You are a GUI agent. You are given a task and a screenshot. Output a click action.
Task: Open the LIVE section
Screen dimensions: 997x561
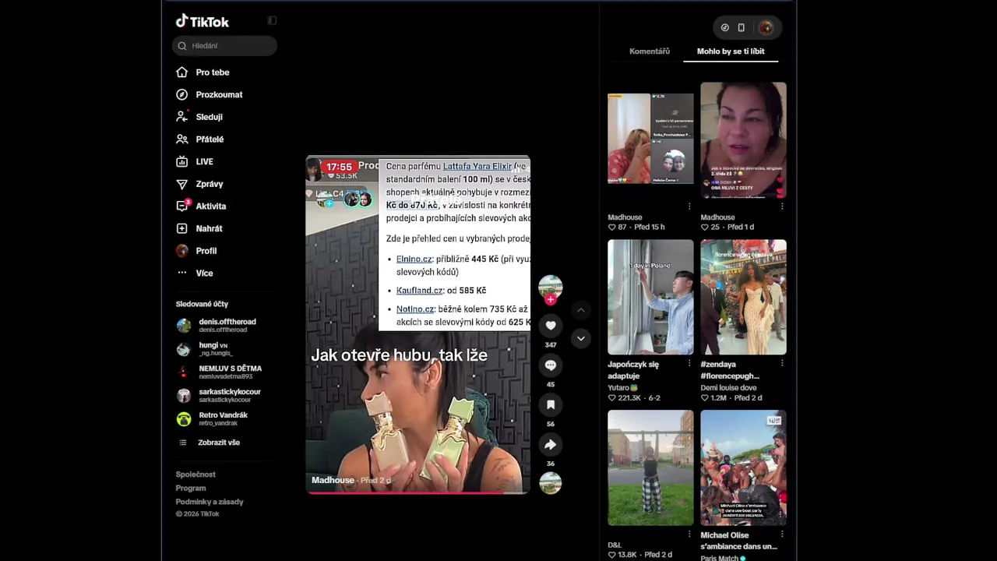pyautogui.click(x=204, y=162)
